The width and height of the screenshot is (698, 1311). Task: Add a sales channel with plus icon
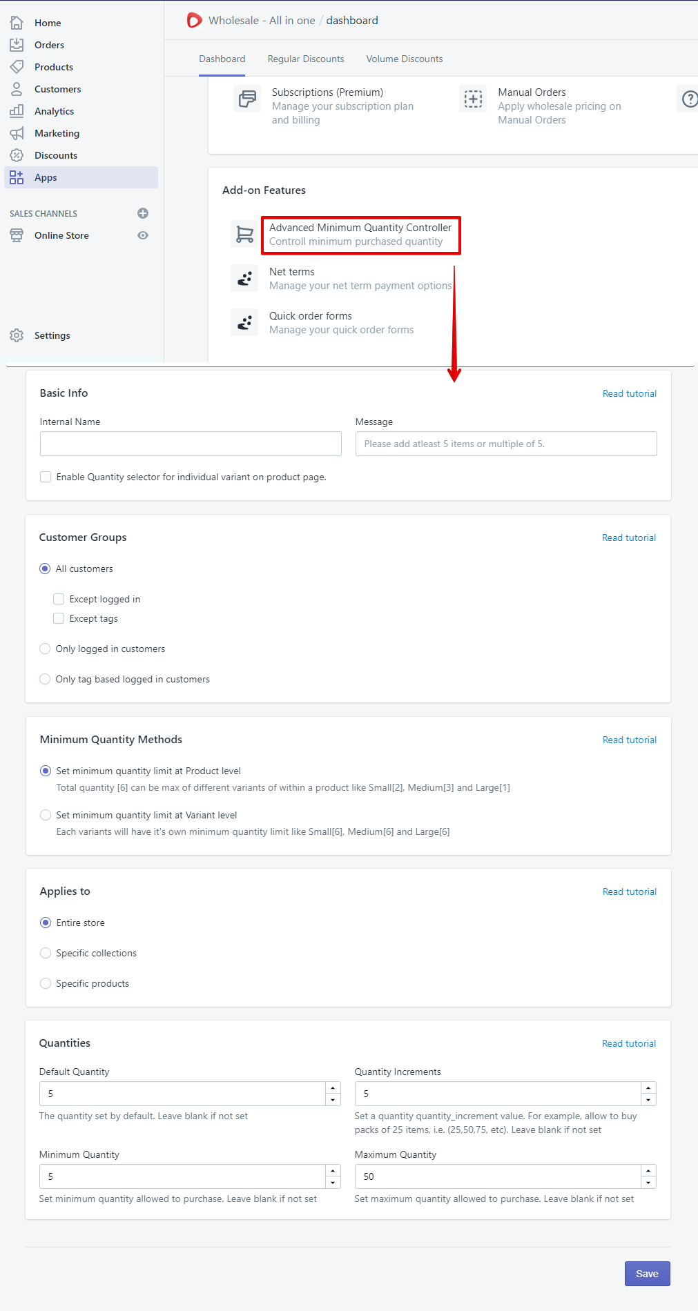(x=143, y=213)
